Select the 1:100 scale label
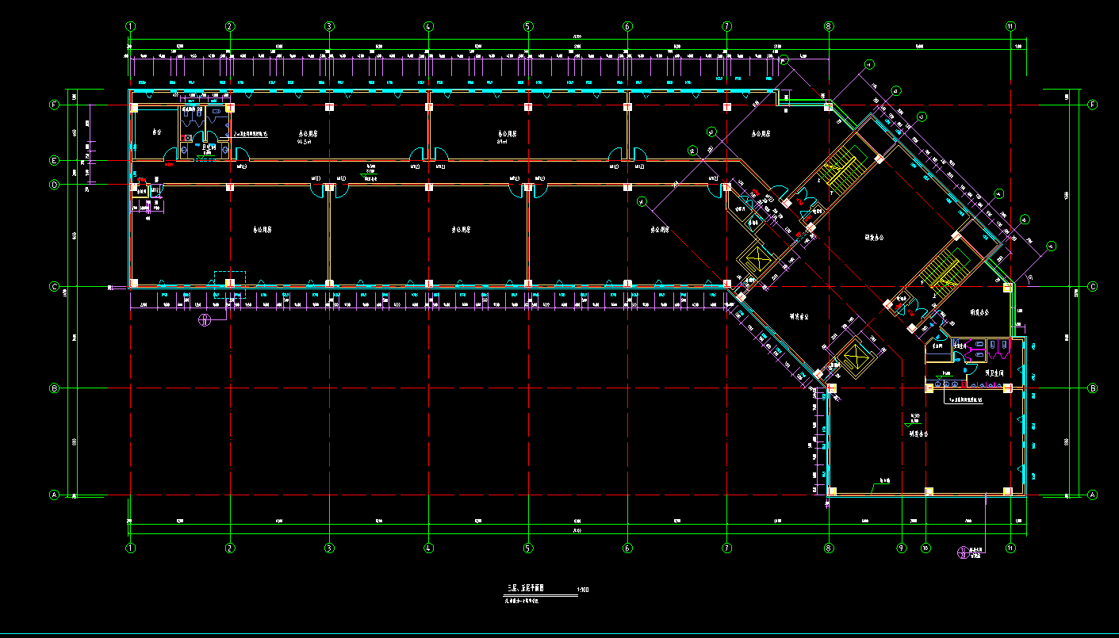 pyautogui.click(x=583, y=590)
